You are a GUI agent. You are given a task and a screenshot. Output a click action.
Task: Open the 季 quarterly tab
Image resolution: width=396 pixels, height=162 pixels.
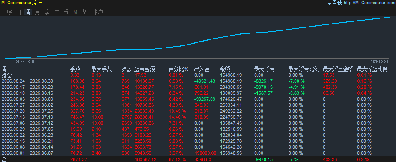point(47,12)
